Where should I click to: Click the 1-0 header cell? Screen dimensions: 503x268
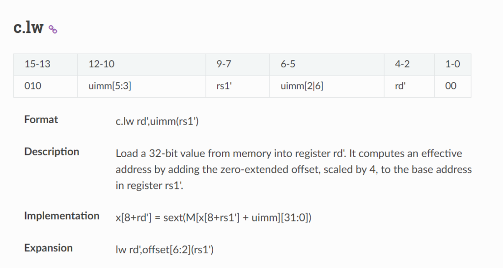tap(452, 65)
